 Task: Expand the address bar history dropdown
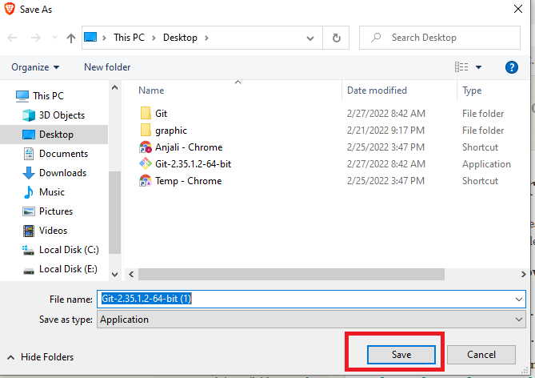coord(309,38)
